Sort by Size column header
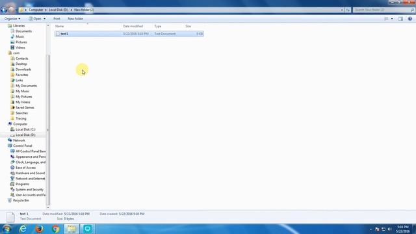This screenshot has width=416, height=234. pos(188,26)
